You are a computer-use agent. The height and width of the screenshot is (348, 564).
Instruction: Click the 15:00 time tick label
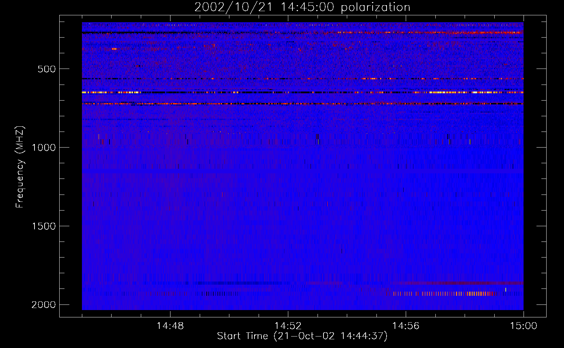tap(524, 326)
